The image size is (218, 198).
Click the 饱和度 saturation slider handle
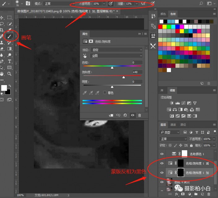[x=124, y=77]
